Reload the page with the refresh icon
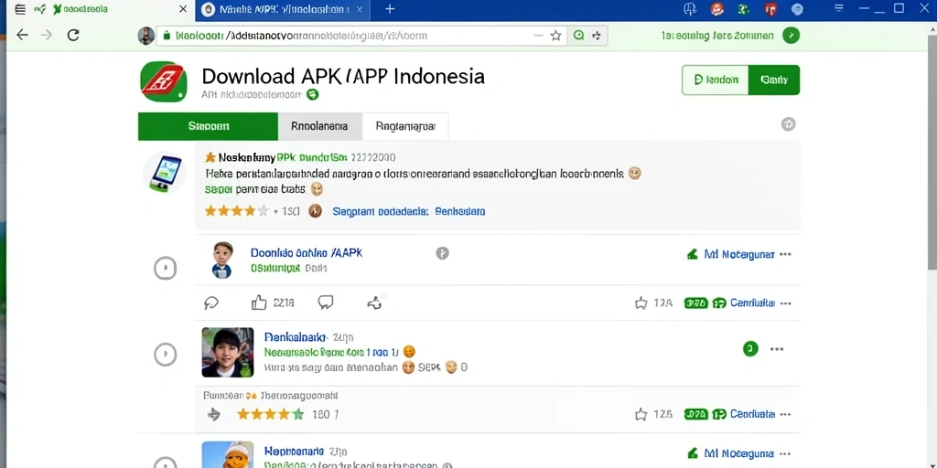Viewport: 937px width, 468px height. [x=73, y=35]
